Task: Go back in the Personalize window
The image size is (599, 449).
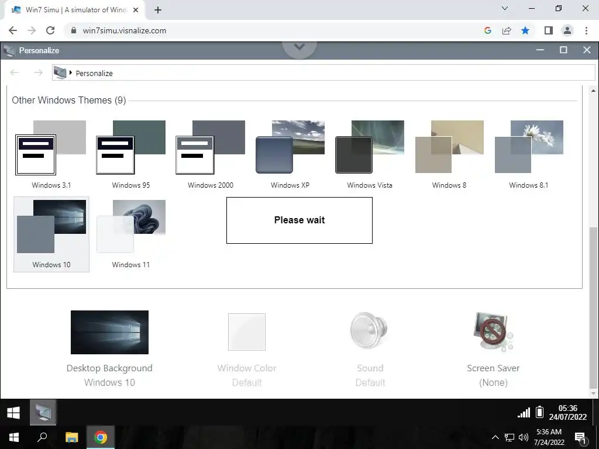Action: 15,72
